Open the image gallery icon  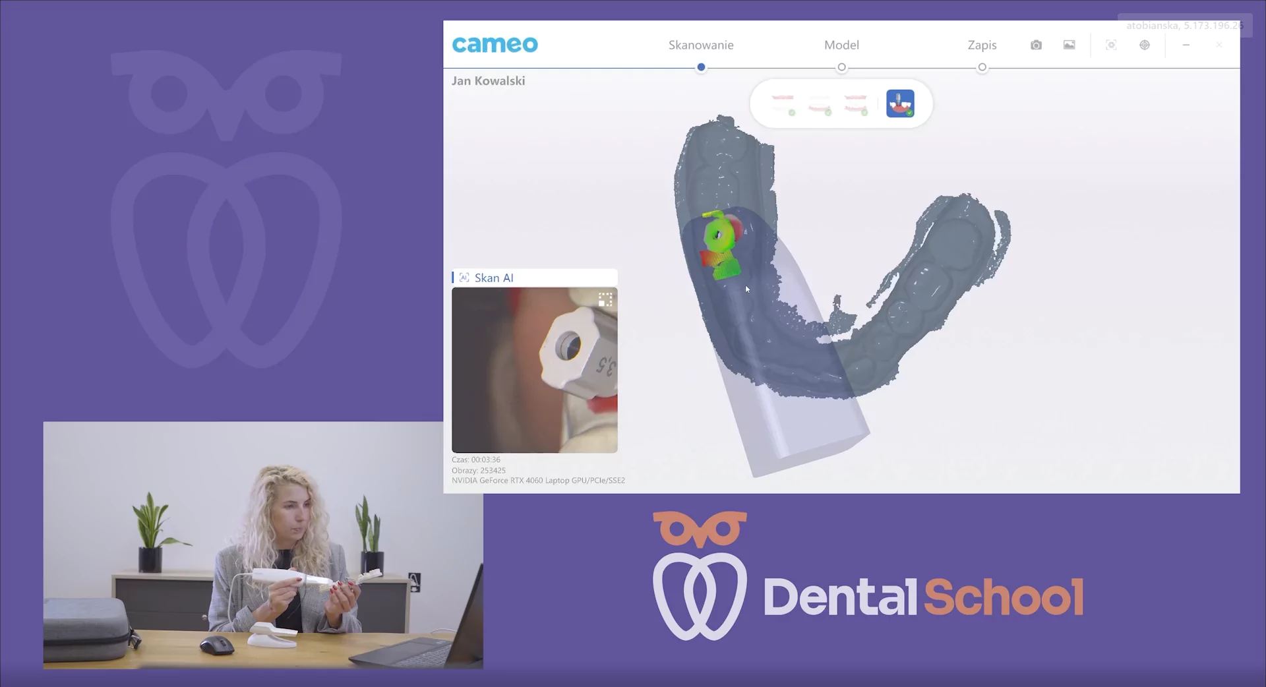[1069, 45]
